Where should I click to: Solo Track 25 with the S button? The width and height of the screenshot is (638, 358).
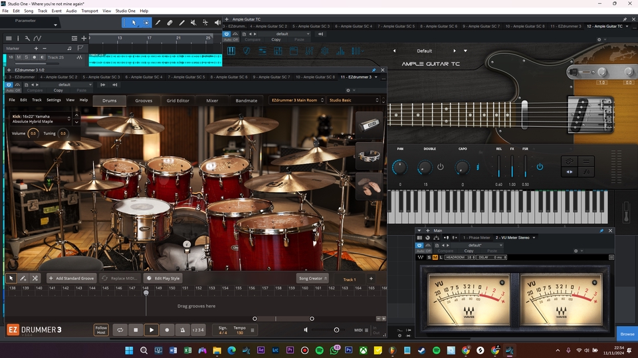coord(27,57)
